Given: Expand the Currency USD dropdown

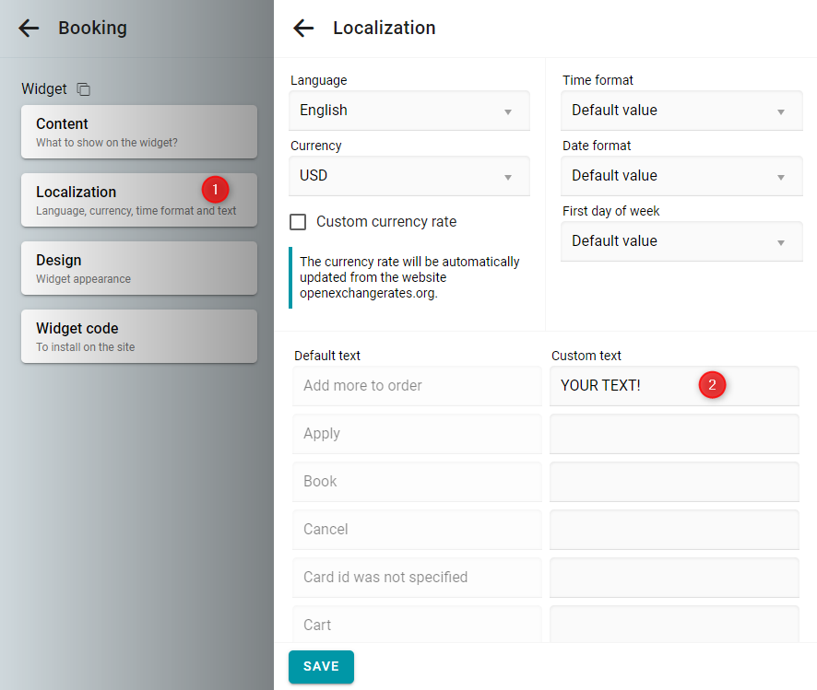Looking at the screenshot, I should point(409,176).
